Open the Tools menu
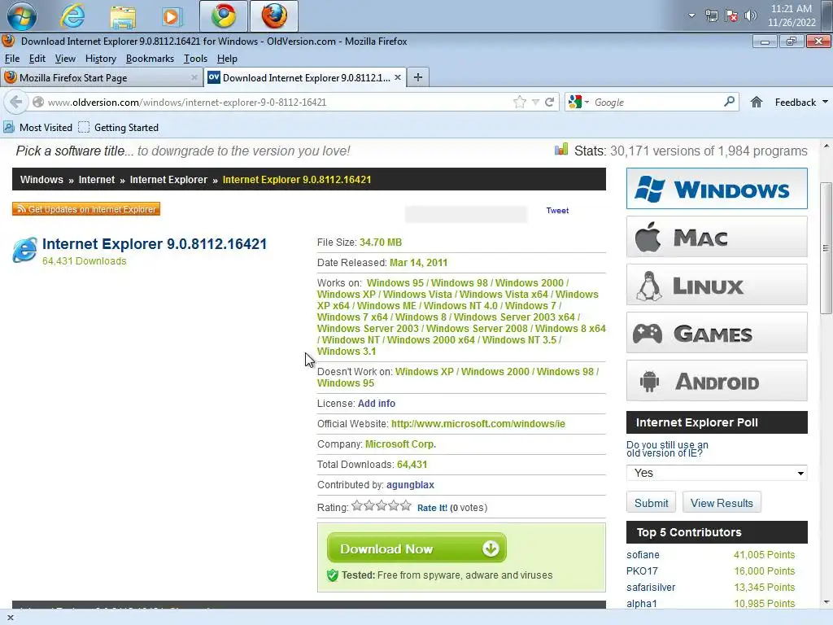The height and width of the screenshot is (625, 833). tap(195, 59)
